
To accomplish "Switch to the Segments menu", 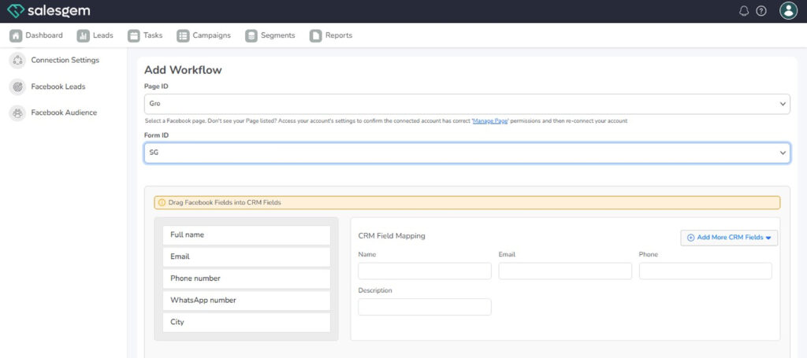I will [270, 35].
